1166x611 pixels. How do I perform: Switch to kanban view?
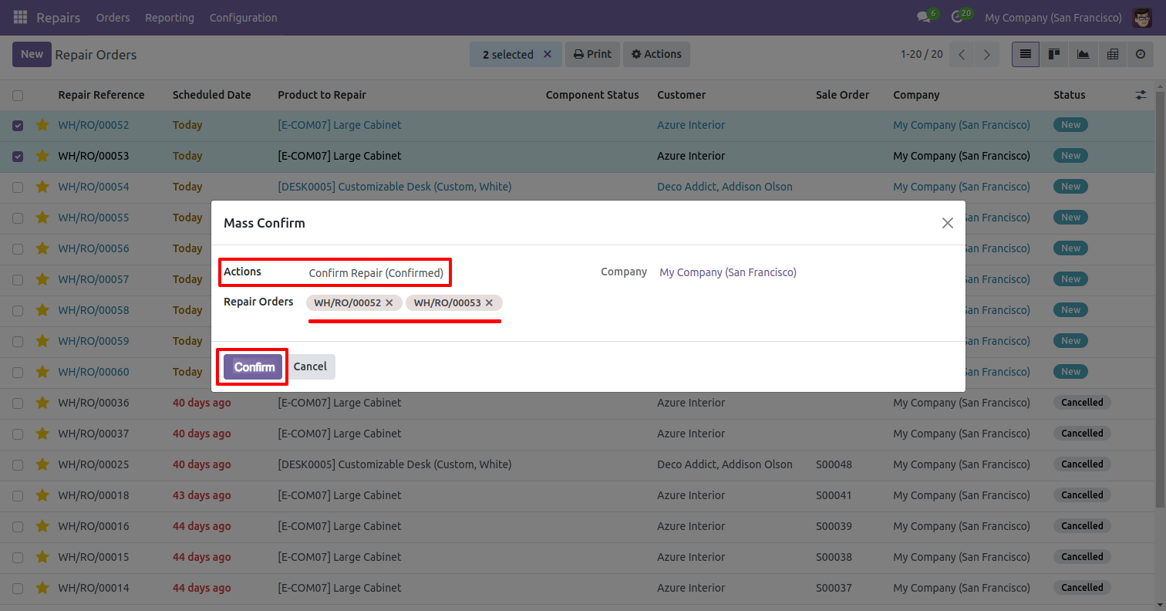[x=1053, y=54]
